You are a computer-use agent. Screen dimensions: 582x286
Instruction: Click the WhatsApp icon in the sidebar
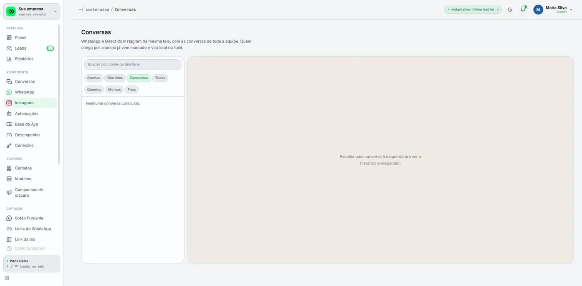click(x=9, y=92)
